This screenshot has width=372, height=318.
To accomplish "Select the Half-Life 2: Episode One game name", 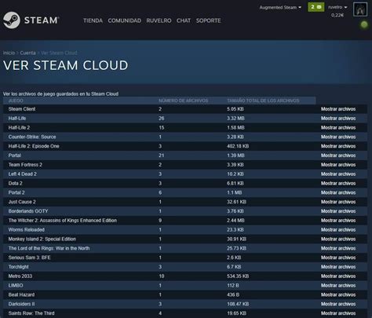I will (34, 146).
